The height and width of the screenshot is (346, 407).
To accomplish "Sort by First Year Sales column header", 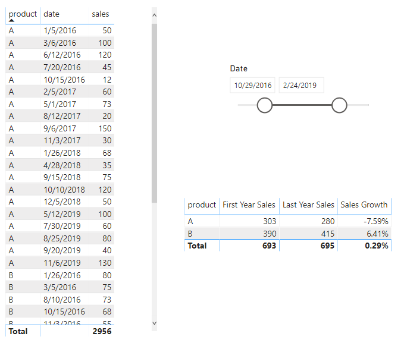I will (x=249, y=205).
